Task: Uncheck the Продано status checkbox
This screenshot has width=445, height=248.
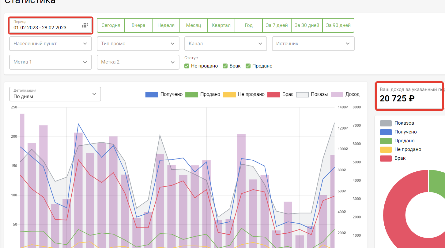Action: [248, 66]
